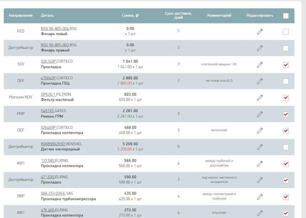This screenshot has height=218, width=306.
Task: Edit the Прокладка турбокомпрессора row
Action: pos(259,196)
